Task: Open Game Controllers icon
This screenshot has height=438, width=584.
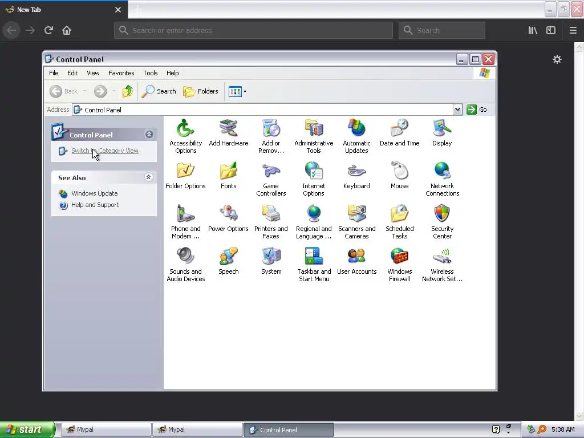Action: point(271,179)
